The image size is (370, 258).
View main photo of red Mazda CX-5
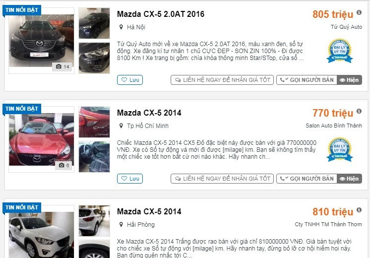(42, 139)
